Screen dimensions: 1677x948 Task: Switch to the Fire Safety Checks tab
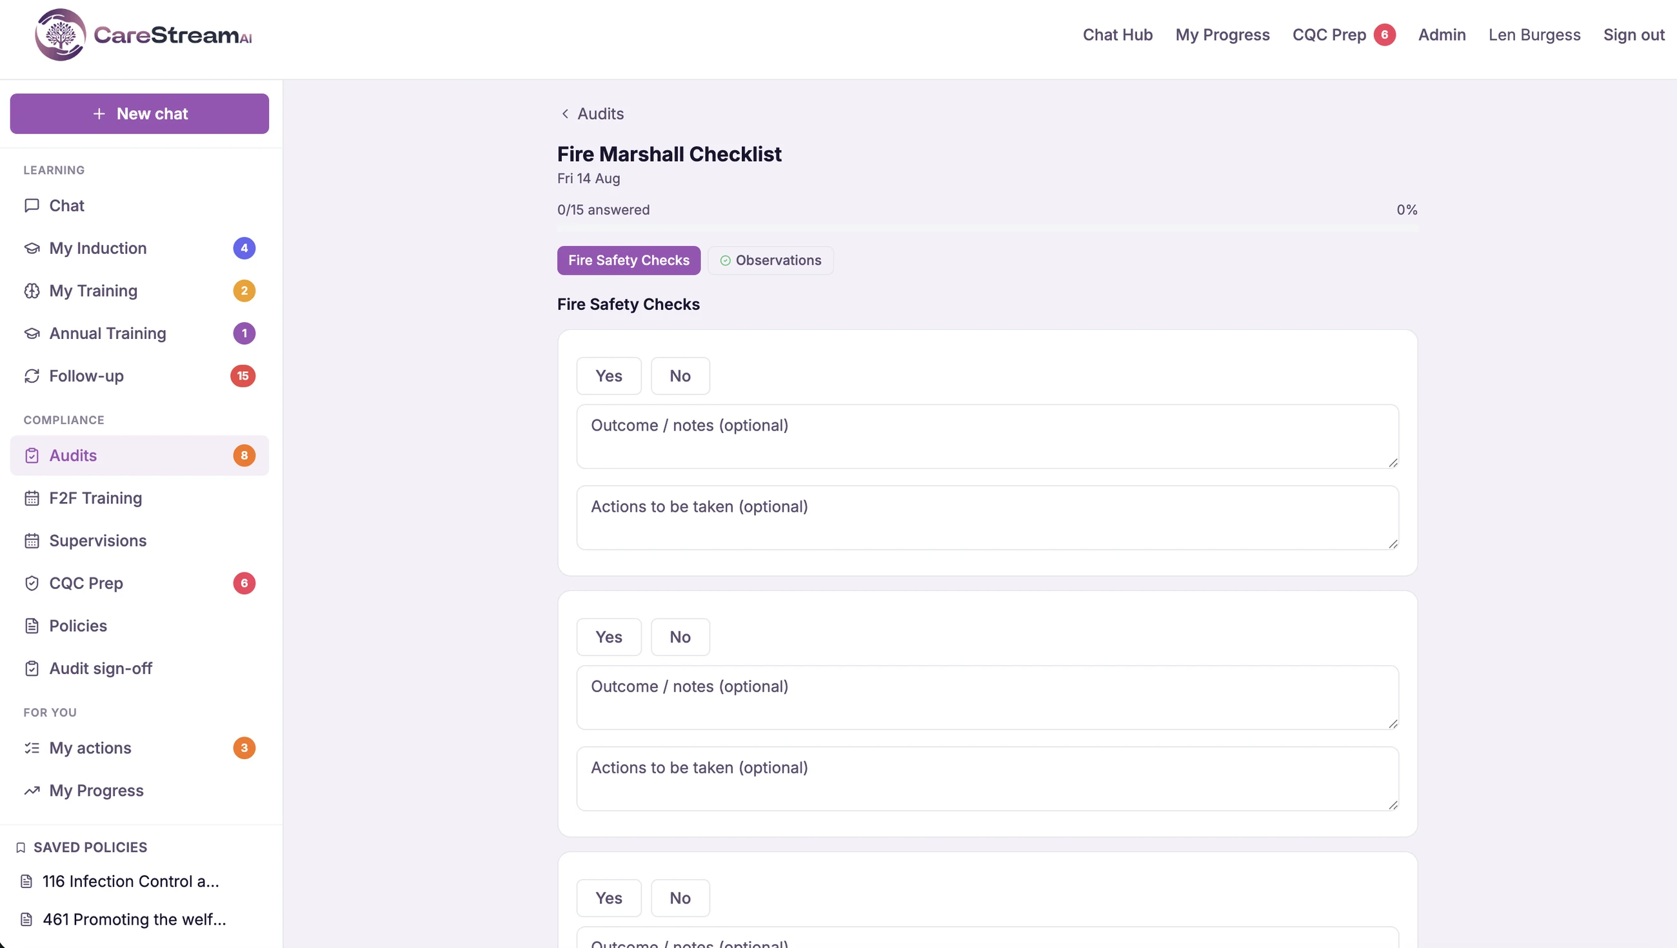click(629, 260)
